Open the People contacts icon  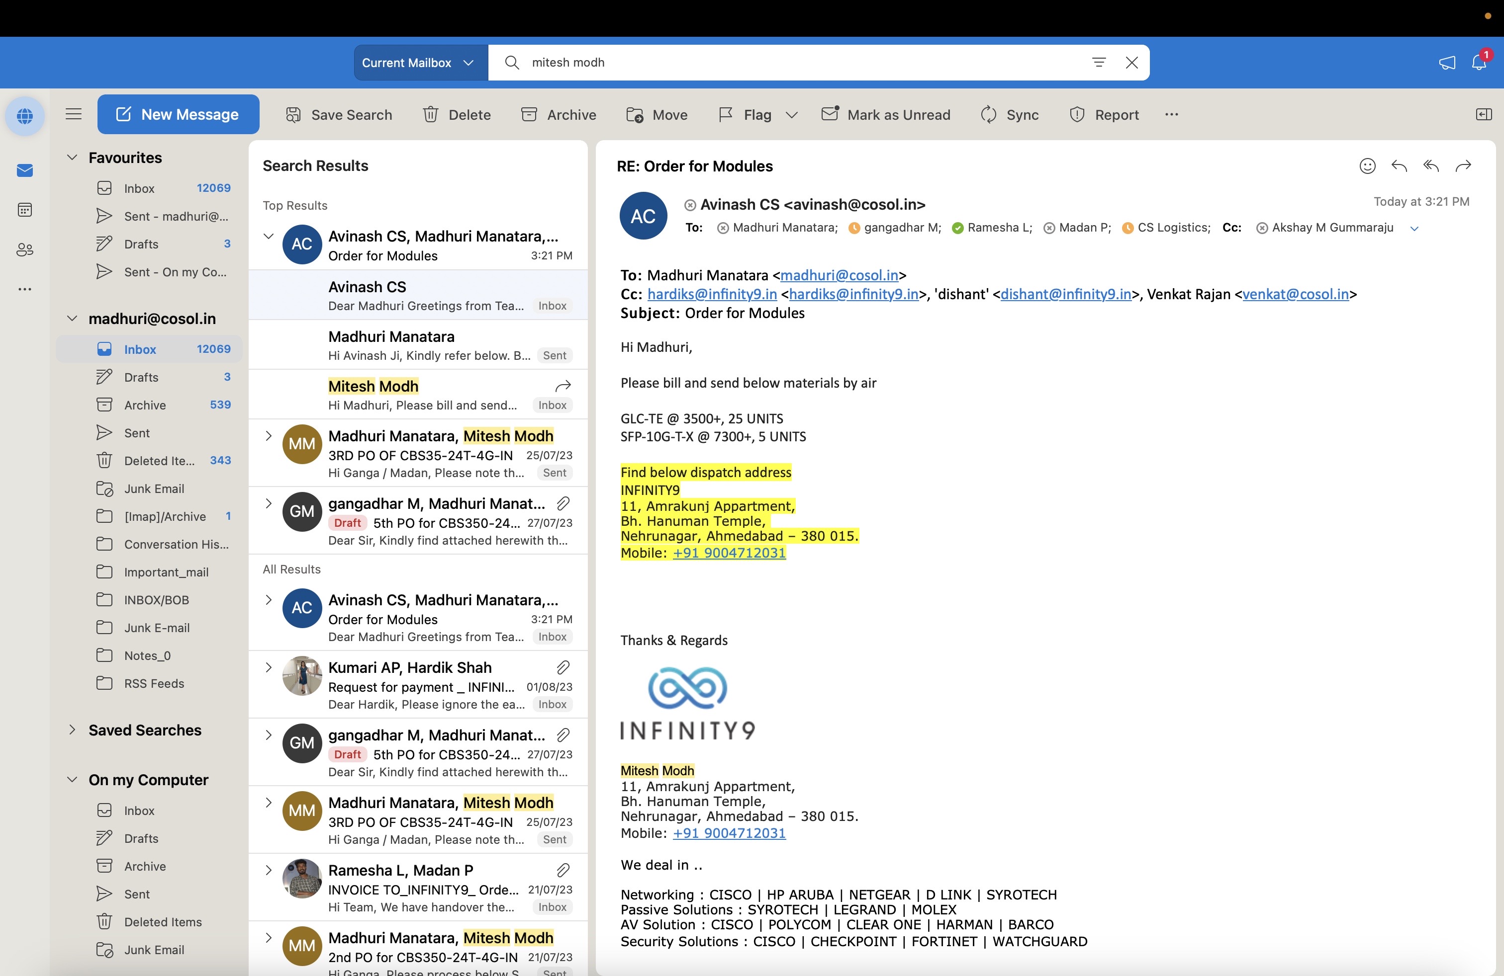pyautogui.click(x=25, y=250)
